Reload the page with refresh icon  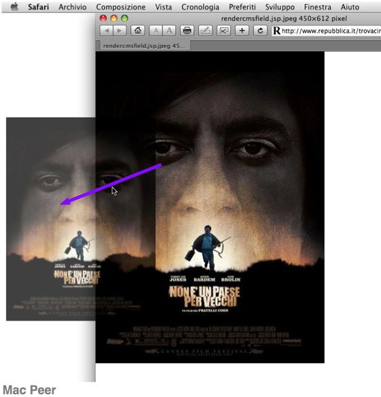(x=260, y=31)
